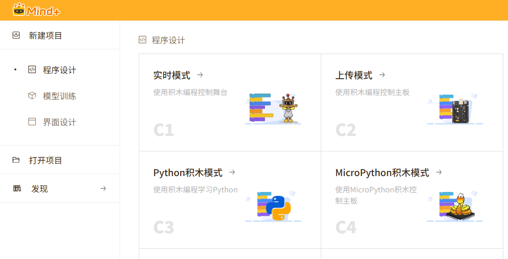This screenshot has width=508, height=259.
Task: Click the Python logo illustration thumbnail
Action: (x=278, y=207)
